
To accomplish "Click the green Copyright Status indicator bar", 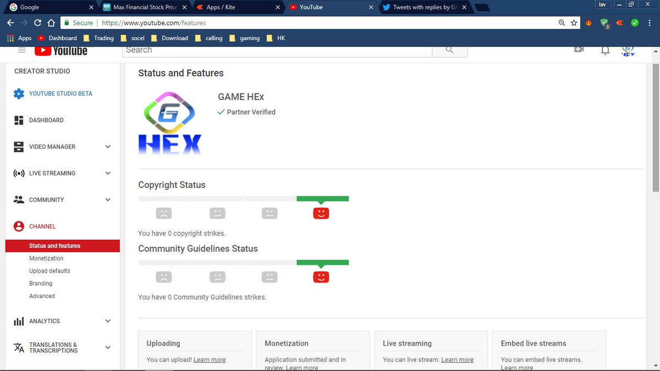I will (322, 198).
